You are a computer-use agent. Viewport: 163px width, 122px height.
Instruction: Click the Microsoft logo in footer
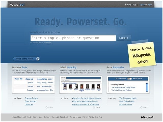tap(147, 117)
